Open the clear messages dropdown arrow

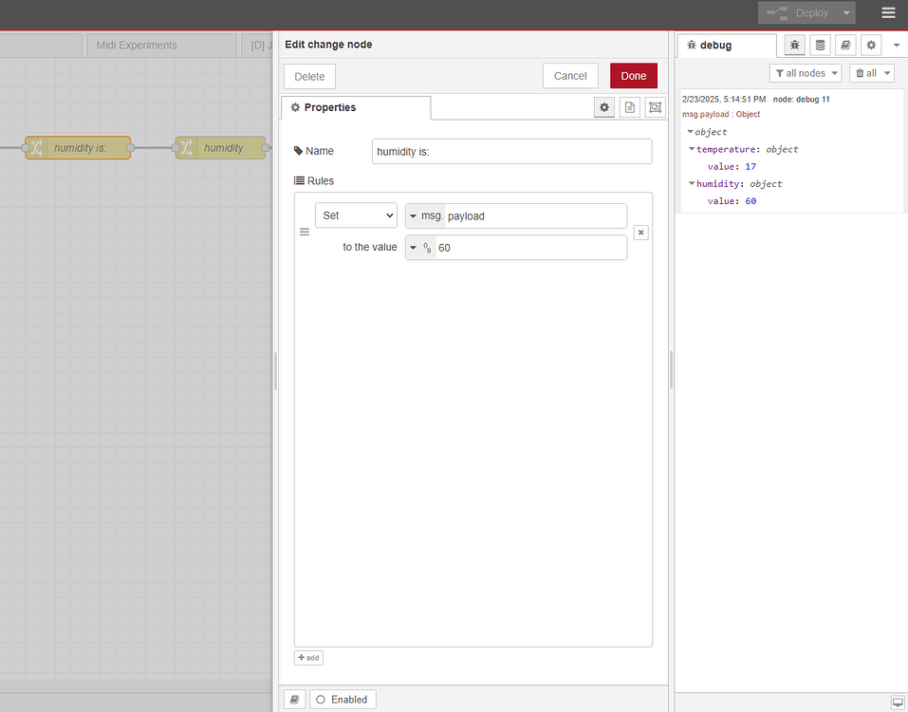(887, 73)
